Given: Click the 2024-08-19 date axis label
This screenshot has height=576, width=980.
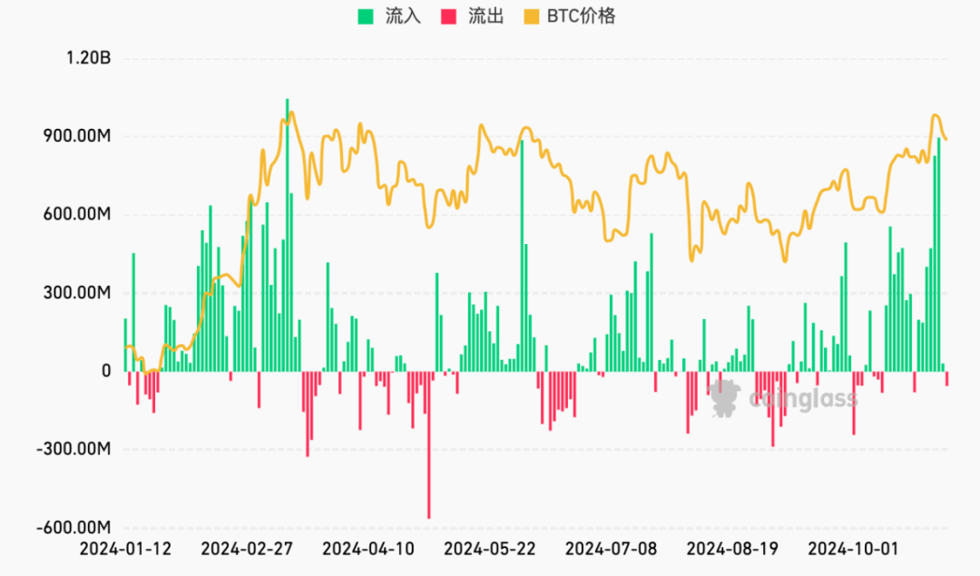Looking at the screenshot, I should pyautogui.click(x=732, y=549).
